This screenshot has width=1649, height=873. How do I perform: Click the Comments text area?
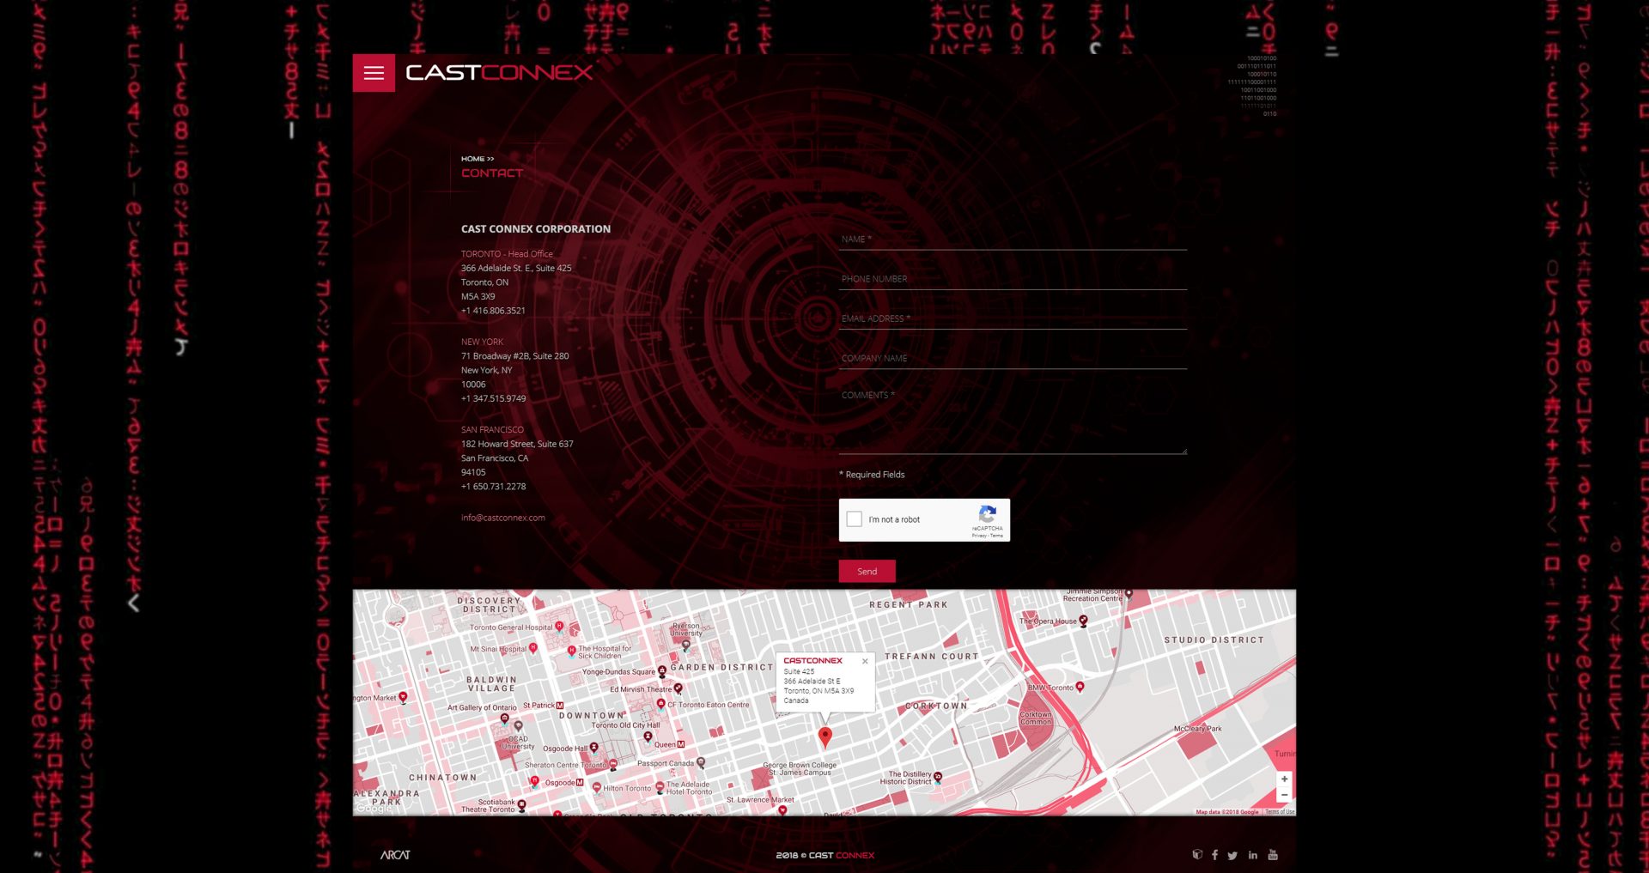click(1012, 421)
